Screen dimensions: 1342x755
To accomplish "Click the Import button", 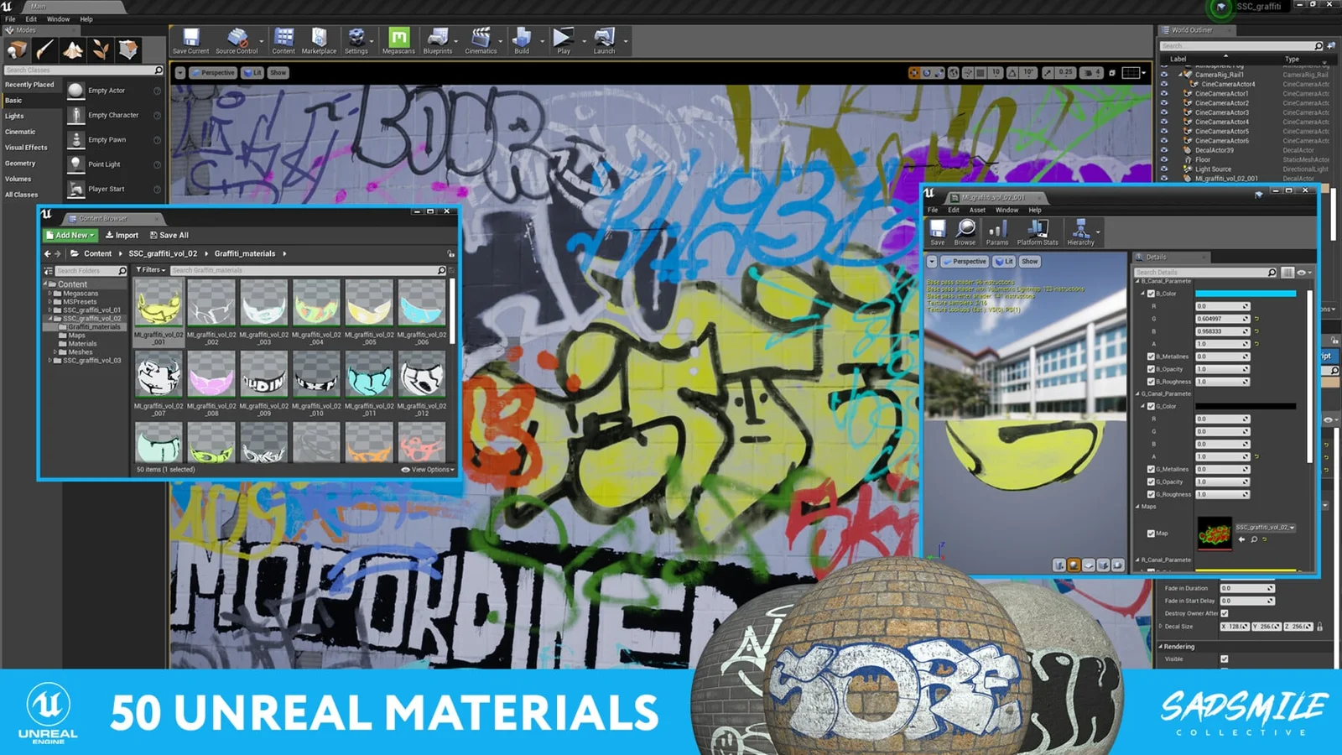I will click(x=122, y=235).
